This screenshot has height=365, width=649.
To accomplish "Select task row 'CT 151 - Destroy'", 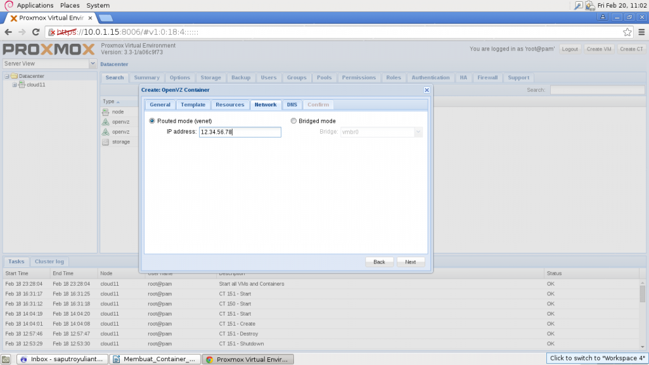I will pos(323,333).
